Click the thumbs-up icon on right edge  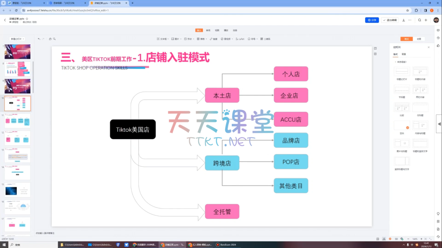tap(438, 45)
